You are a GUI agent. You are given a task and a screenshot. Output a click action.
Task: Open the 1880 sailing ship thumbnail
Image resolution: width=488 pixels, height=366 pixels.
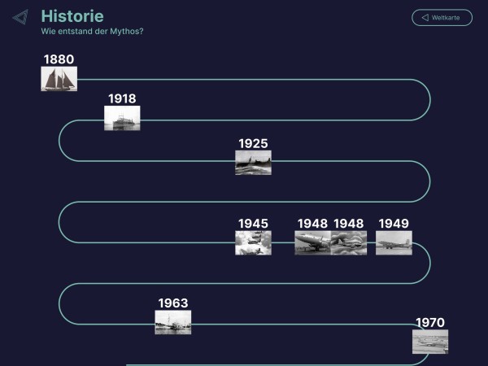click(59, 79)
